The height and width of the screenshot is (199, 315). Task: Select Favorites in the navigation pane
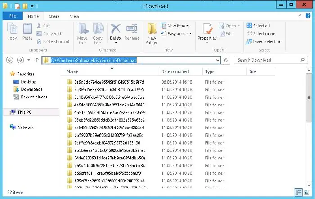(22, 74)
